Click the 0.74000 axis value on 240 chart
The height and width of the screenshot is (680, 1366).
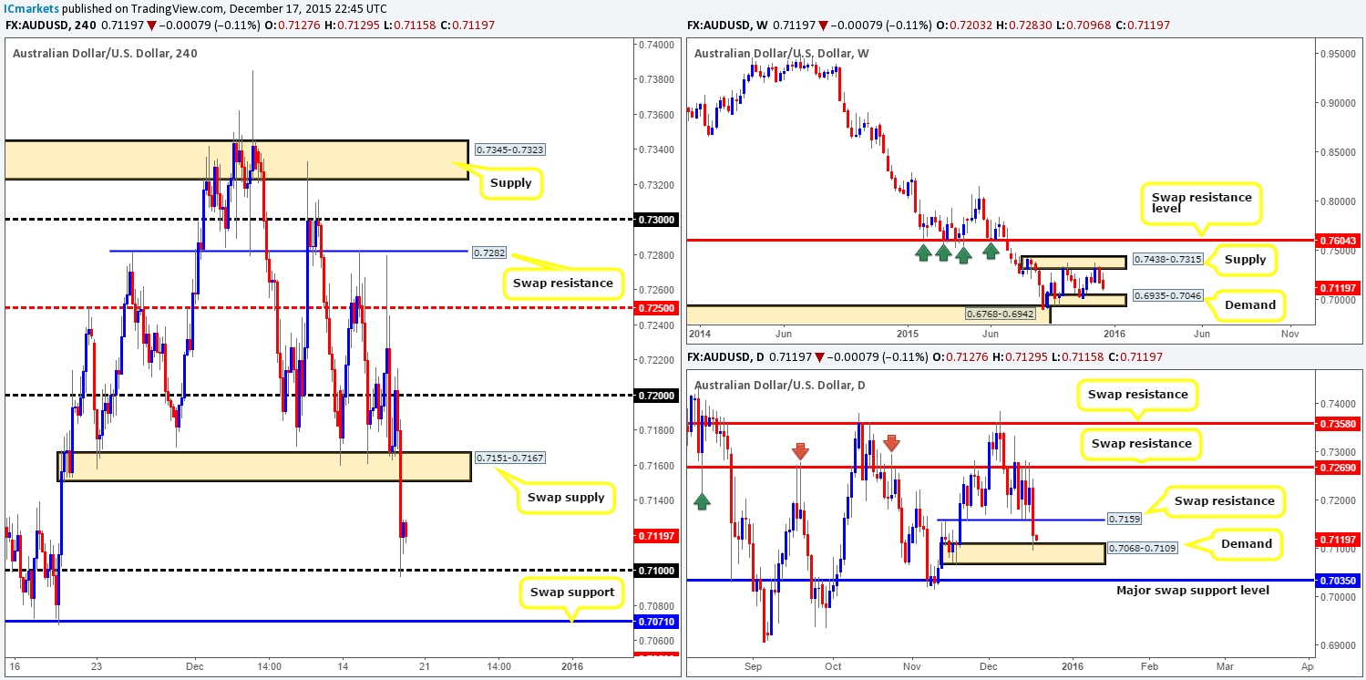coord(656,44)
